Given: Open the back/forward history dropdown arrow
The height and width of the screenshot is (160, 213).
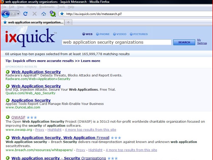Looking at the screenshot, I should tap(18, 14).
